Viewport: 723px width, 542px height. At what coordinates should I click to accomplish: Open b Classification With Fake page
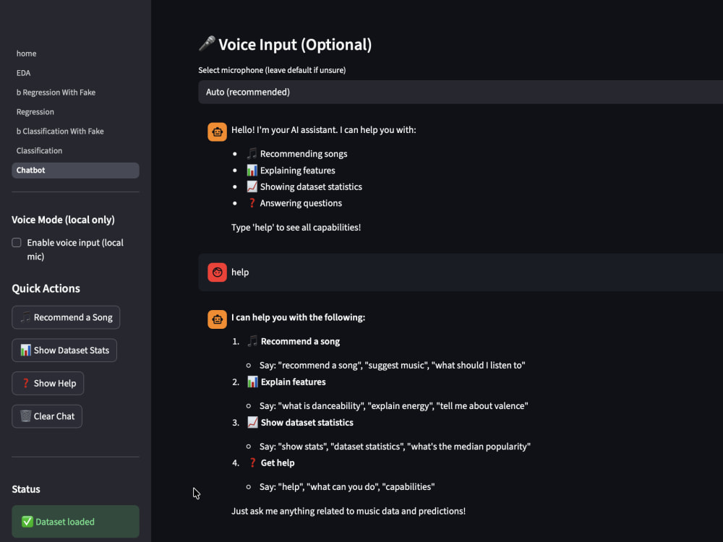pyautogui.click(x=60, y=132)
